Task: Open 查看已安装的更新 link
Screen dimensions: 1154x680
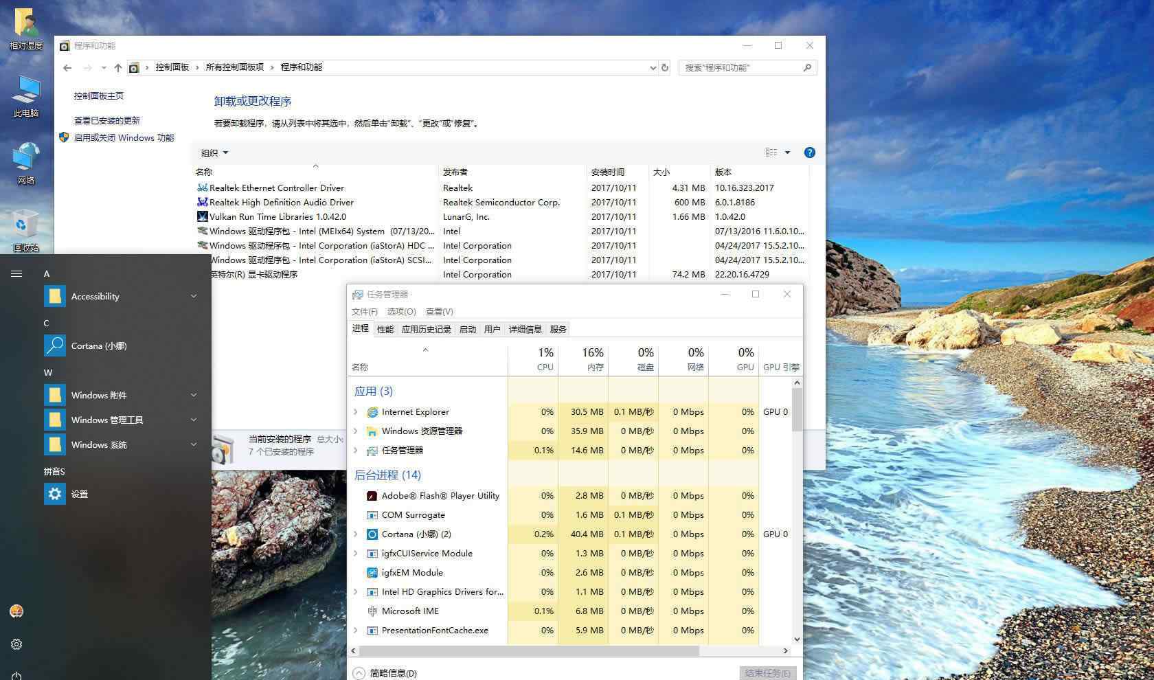Action: pos(107,120)
